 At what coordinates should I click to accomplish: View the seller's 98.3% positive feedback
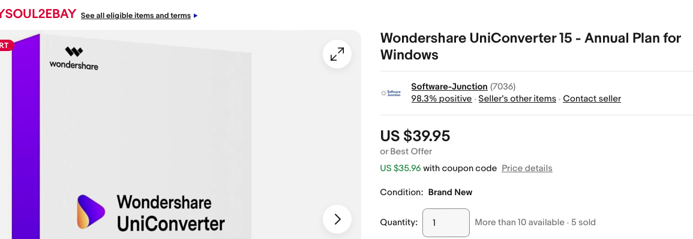(441, 98)
